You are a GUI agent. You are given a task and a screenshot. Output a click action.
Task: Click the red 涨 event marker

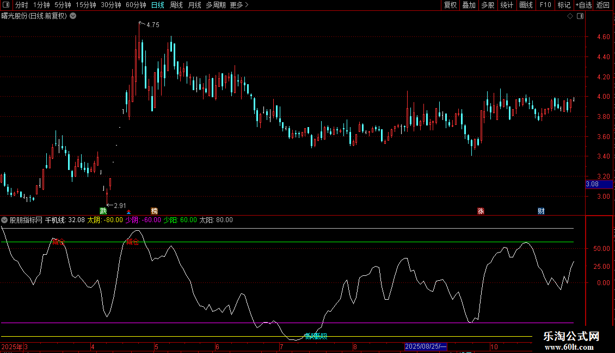pyautogui.click(x=481, y=211)
